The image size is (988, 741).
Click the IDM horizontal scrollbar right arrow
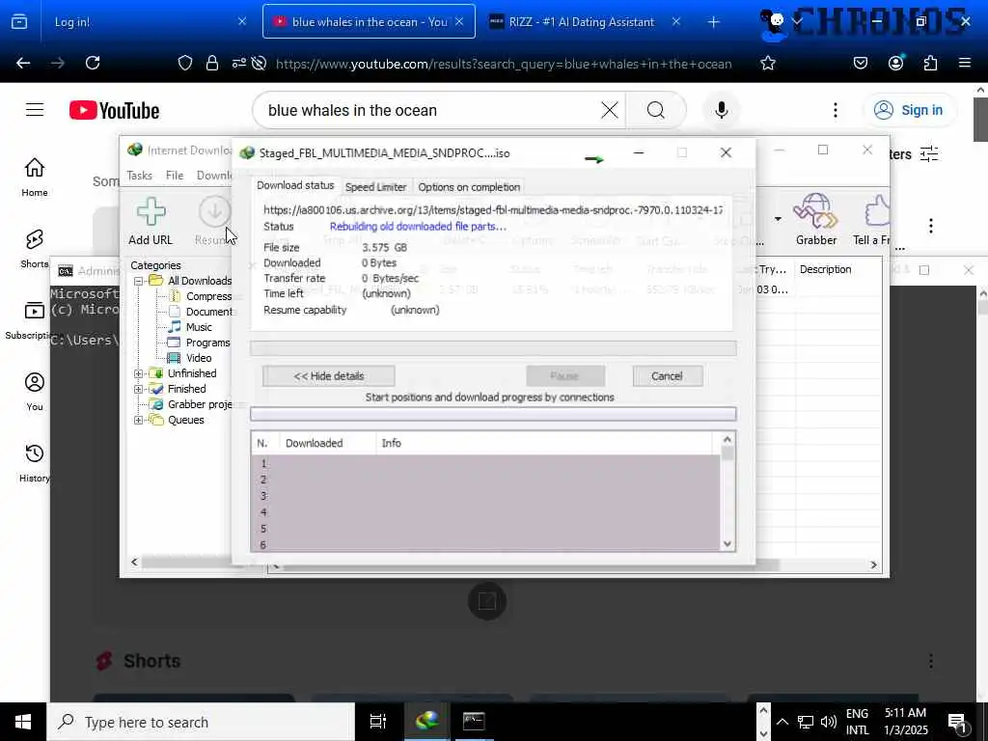[x=873, y=565]
